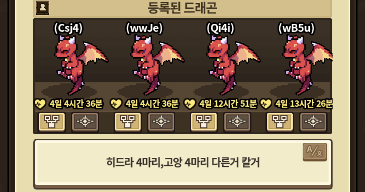Open family tree for dragon wwJe
Image resolution: width=365 pixels, height=192 pixels.
click(x=128, y=122)
